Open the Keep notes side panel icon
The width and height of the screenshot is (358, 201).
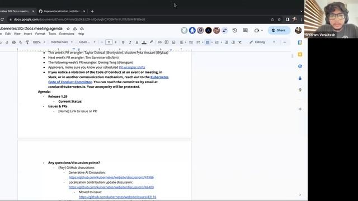[x=300, y=55]
